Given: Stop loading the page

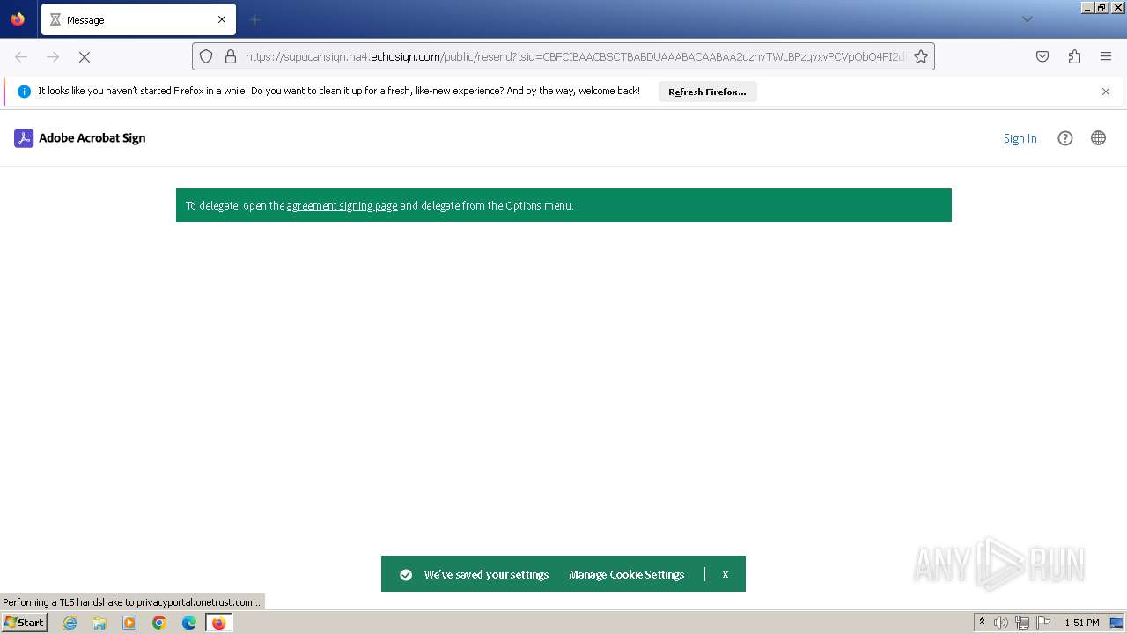Looking at the screenshot, I should 85,56.
